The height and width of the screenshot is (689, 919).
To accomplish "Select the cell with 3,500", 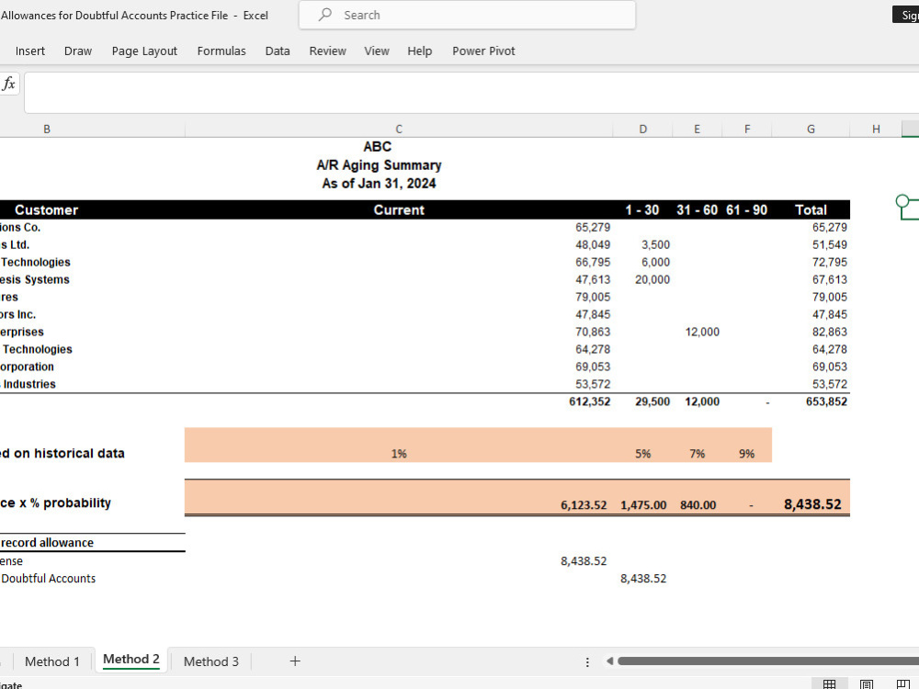I will [643, 245].
